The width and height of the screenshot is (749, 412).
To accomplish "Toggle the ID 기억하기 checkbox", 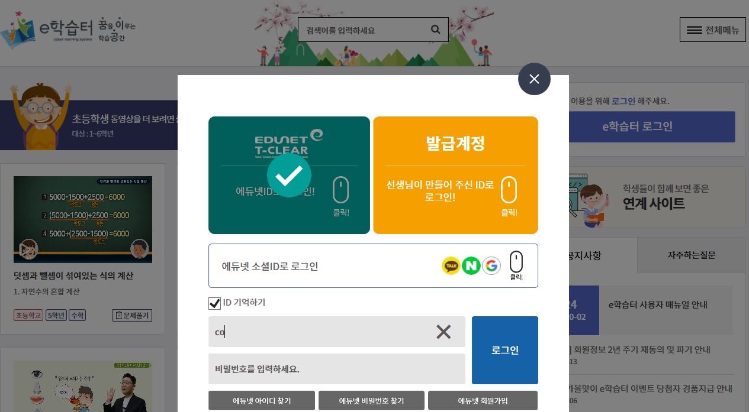I will [x=214, y=303].
